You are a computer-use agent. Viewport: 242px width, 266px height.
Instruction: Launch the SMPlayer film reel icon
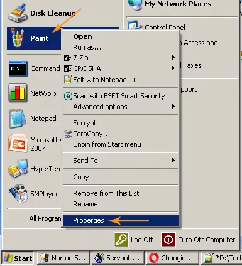[18, 193]
